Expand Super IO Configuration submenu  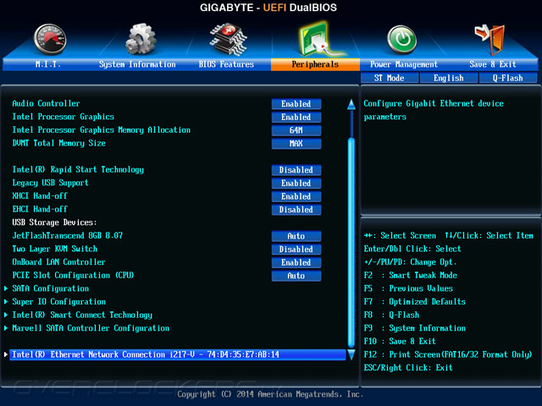click(59, 302)
